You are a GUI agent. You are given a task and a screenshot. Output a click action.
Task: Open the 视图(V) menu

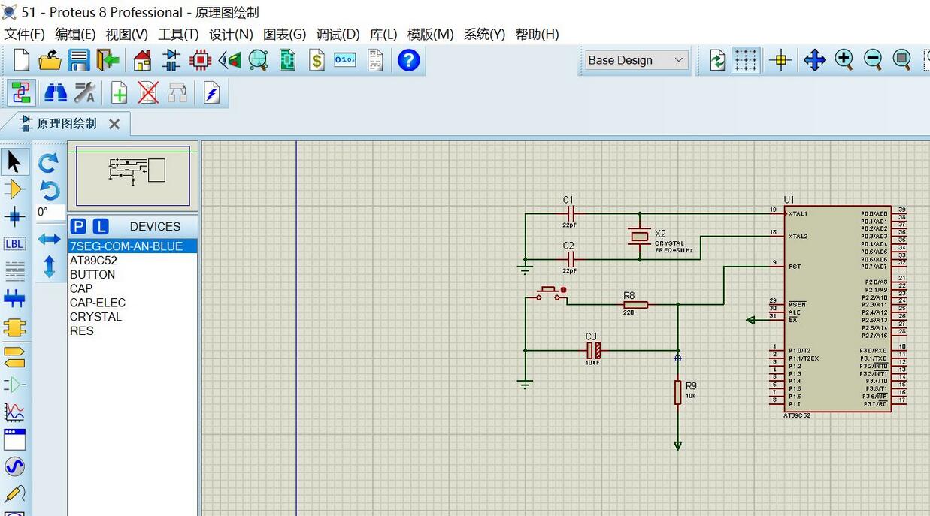[126, 34]
